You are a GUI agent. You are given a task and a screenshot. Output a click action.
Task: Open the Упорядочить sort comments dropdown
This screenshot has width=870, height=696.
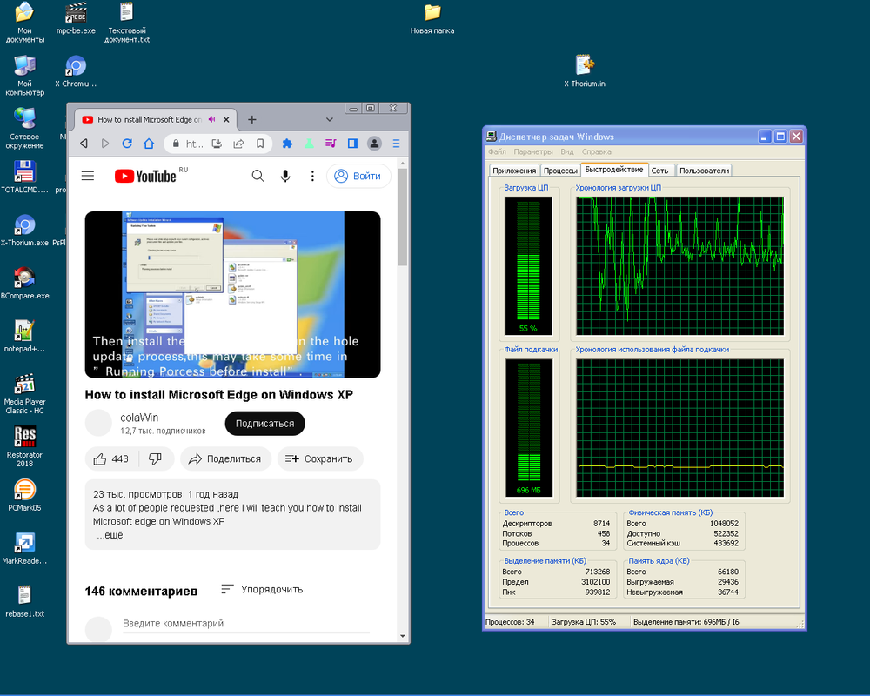[262, 590]
